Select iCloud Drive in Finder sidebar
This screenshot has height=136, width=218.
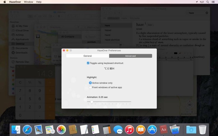(22, 31)
